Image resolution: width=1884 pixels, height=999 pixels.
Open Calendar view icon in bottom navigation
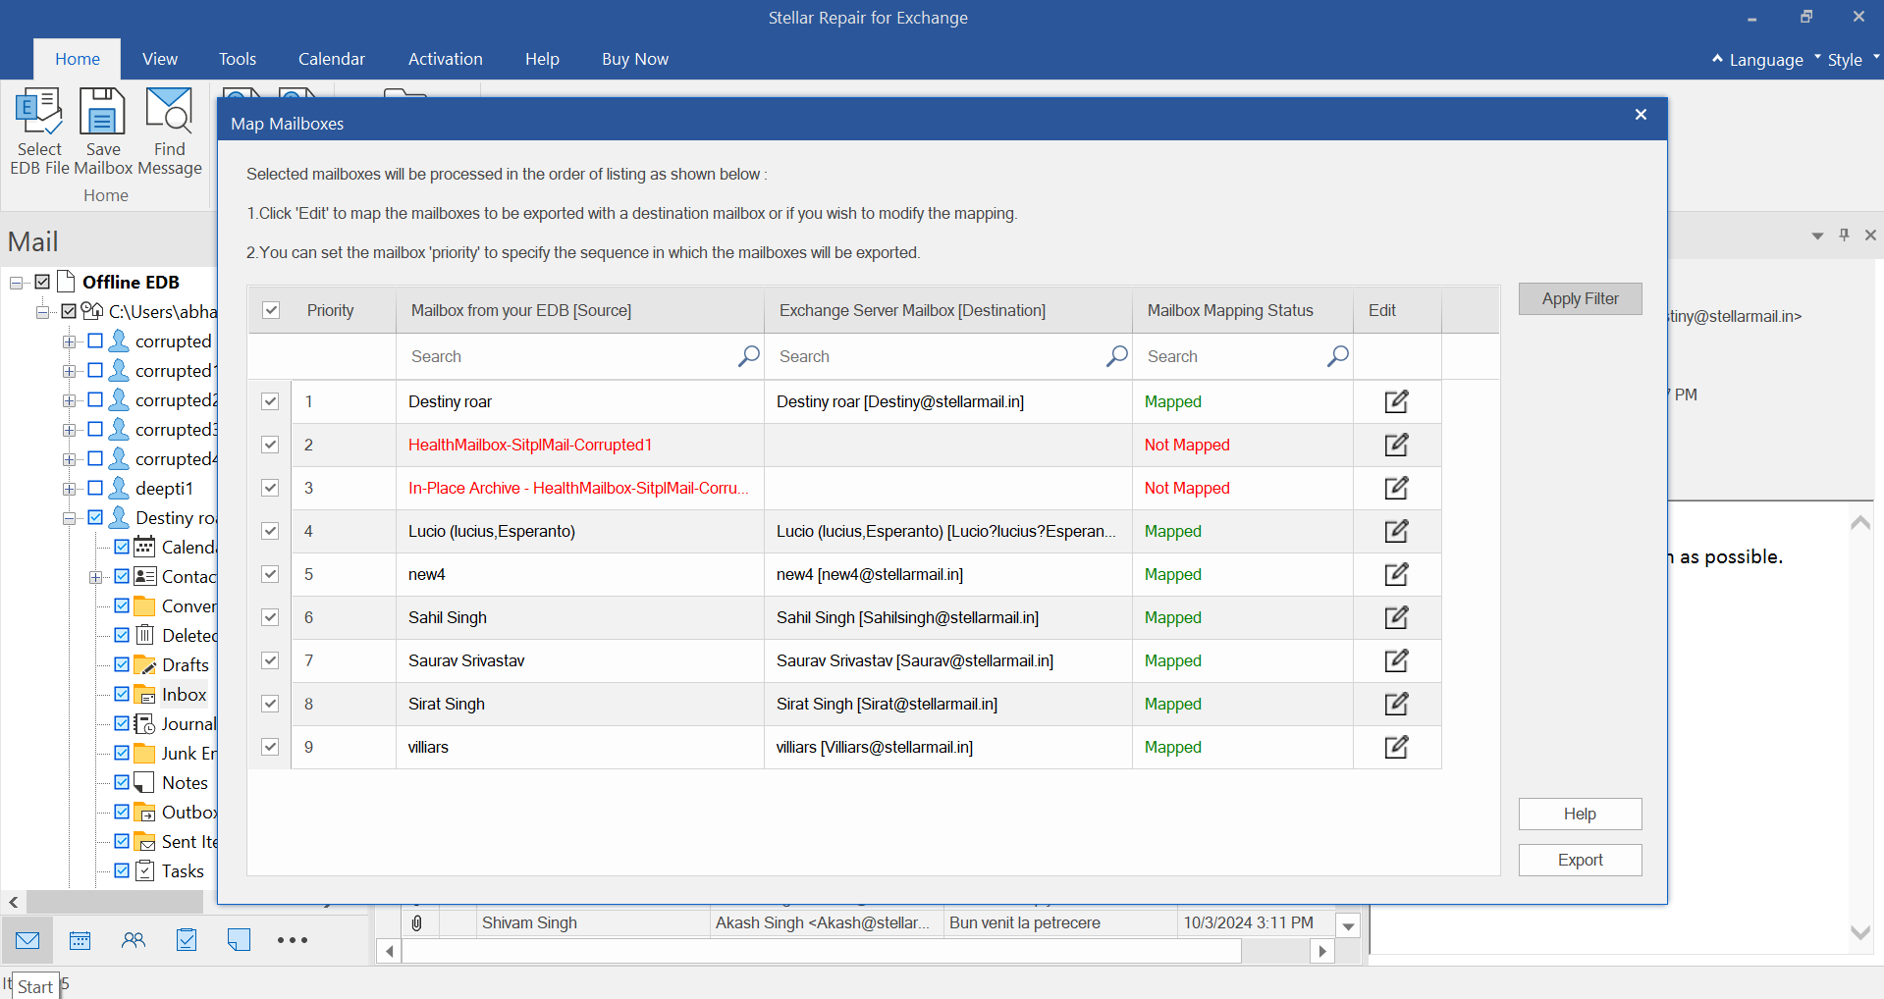[81, 940]
